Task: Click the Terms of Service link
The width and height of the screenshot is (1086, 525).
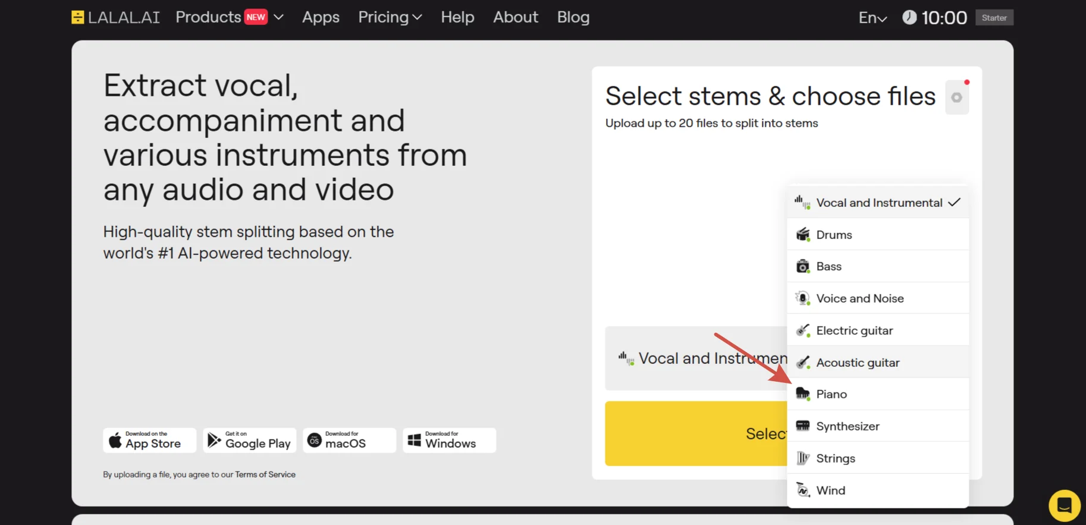Action: pos(265,474)
